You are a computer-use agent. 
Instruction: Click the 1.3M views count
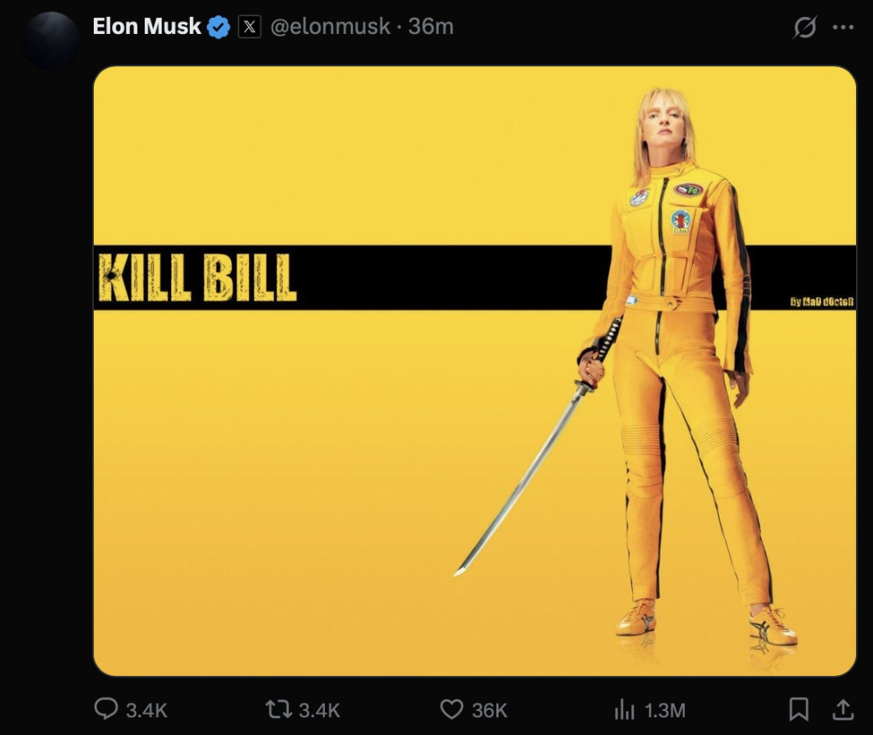[x=664, y=710]
